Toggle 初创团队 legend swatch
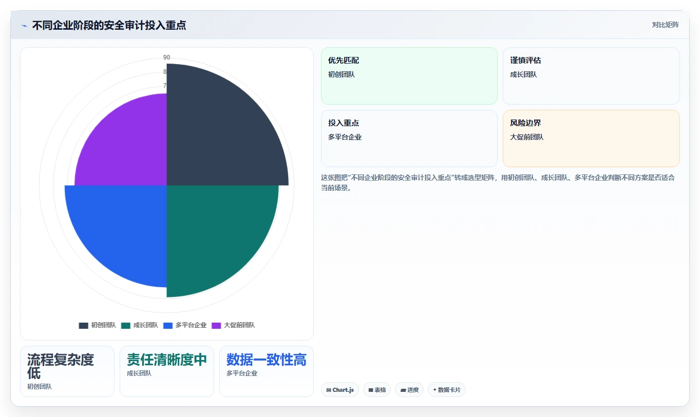 point(84,325)
